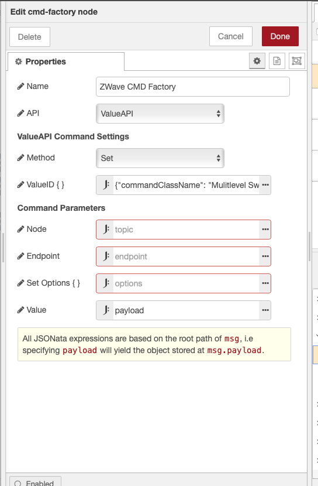Open node properties gear icon tab
This screenshot has width=318, height=486.
257,61
